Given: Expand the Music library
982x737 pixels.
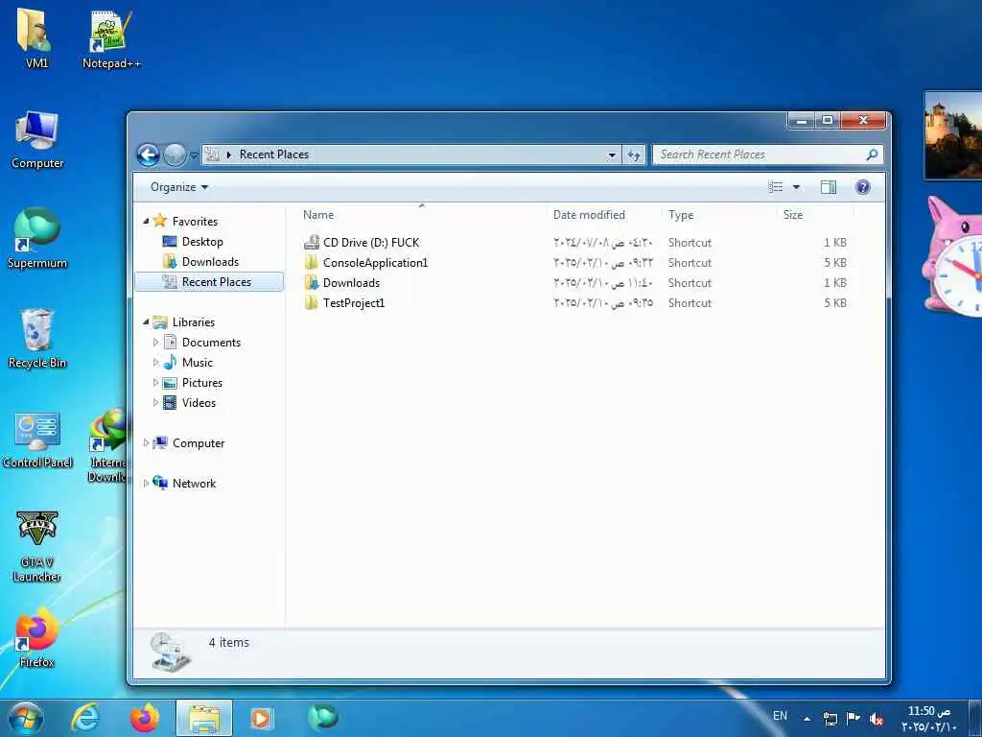Looking at the screenshot, I should click(x=155, y=362).
